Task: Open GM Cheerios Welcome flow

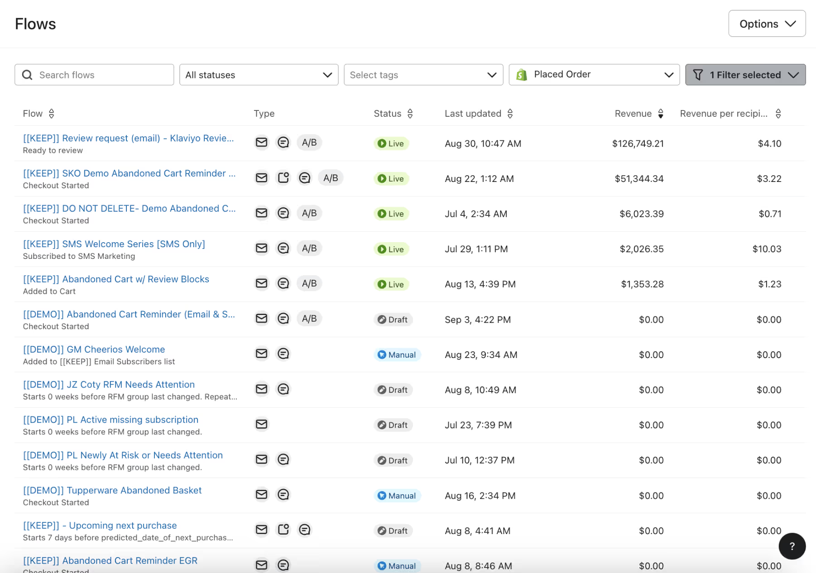Action: (x=94, y=349)
